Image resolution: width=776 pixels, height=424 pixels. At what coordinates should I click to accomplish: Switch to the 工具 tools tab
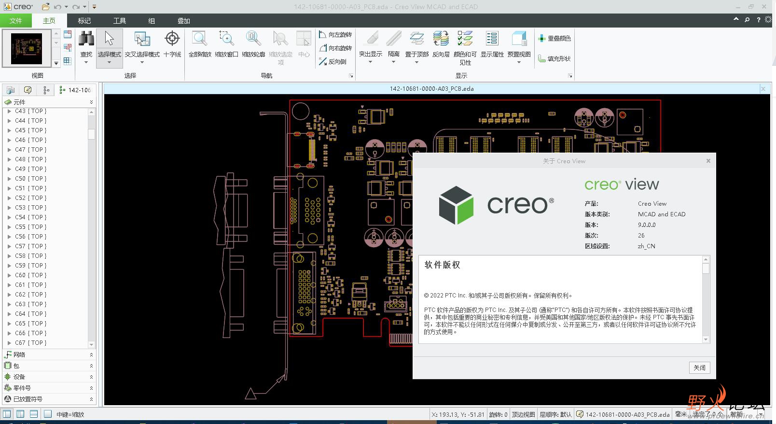coord(119,20)
